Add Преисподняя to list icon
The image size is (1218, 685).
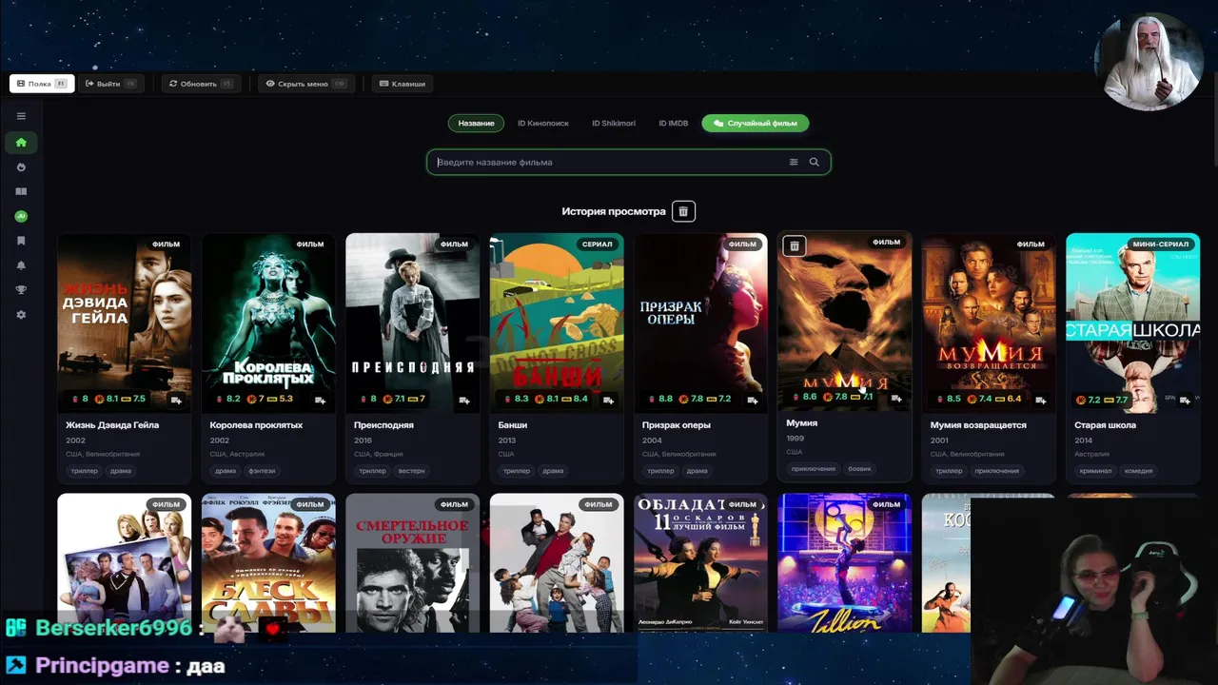pos(464,400)
